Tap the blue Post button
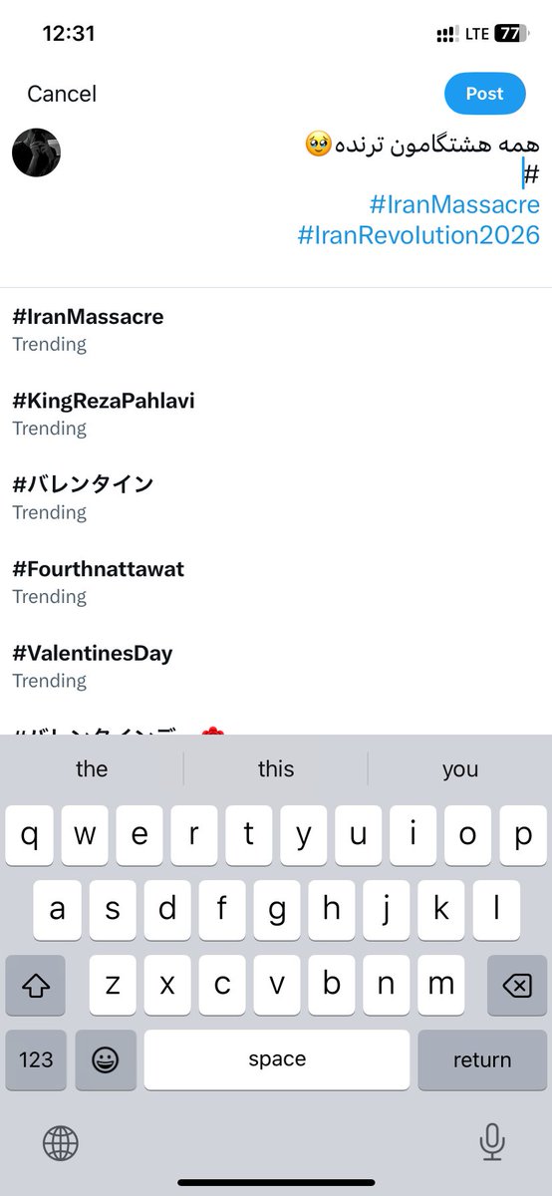The width and height of the screenshot is (552, 1196). click(x=484, y=94)
